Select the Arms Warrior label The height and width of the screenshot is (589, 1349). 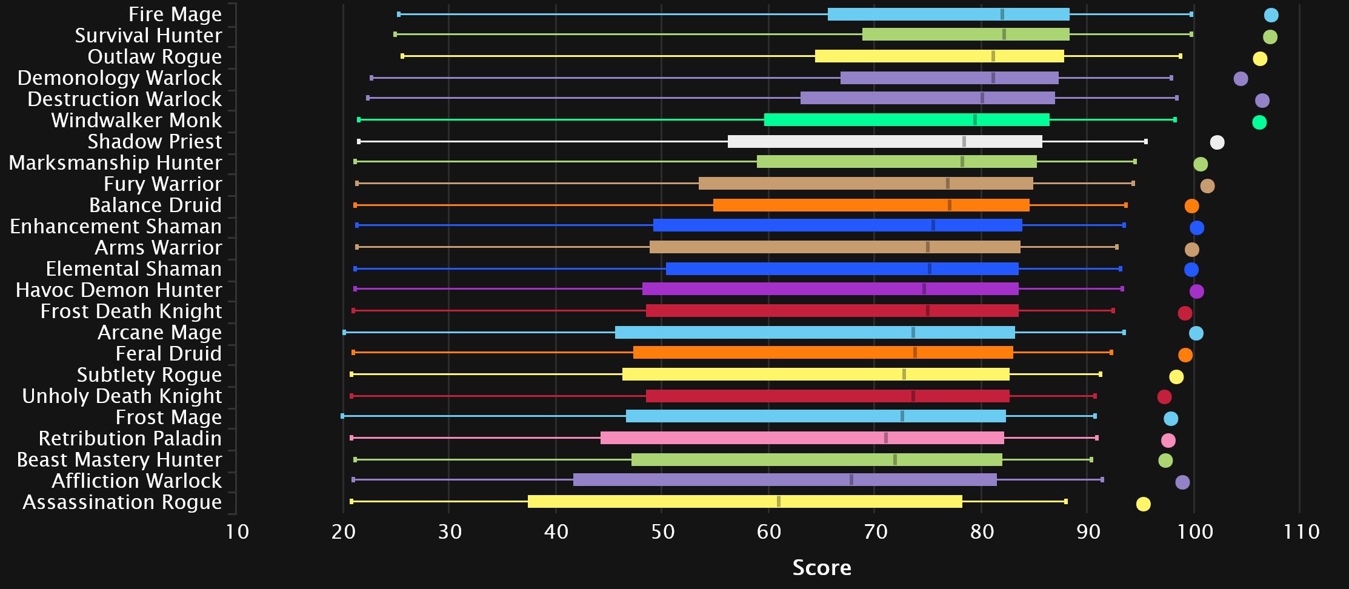[x=158, y=248]
